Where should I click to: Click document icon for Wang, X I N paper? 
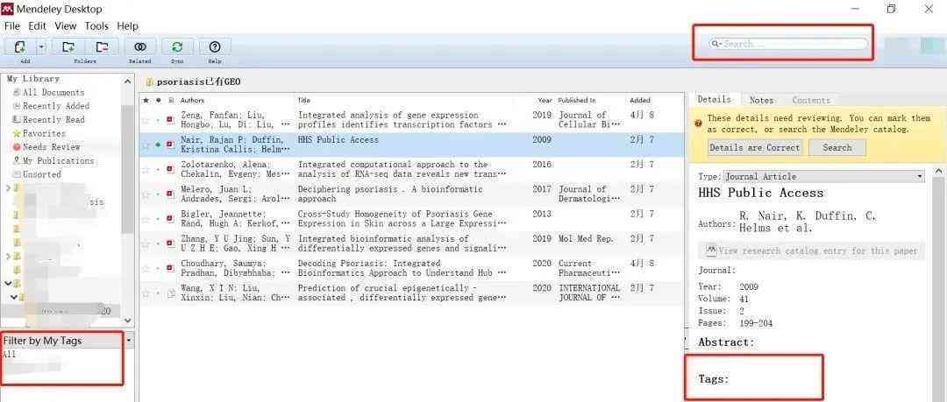(171, 293)
